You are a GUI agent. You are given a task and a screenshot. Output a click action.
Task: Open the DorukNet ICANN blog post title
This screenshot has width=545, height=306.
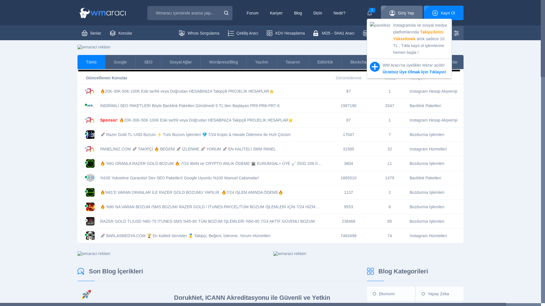coord(252,298)
